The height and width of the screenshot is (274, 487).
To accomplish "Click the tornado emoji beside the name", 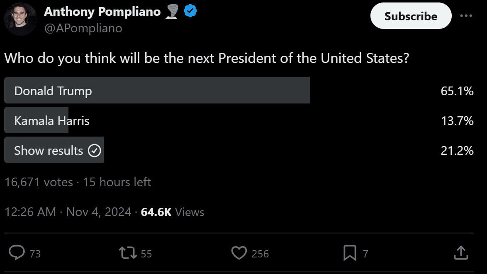I will point(172,12).
